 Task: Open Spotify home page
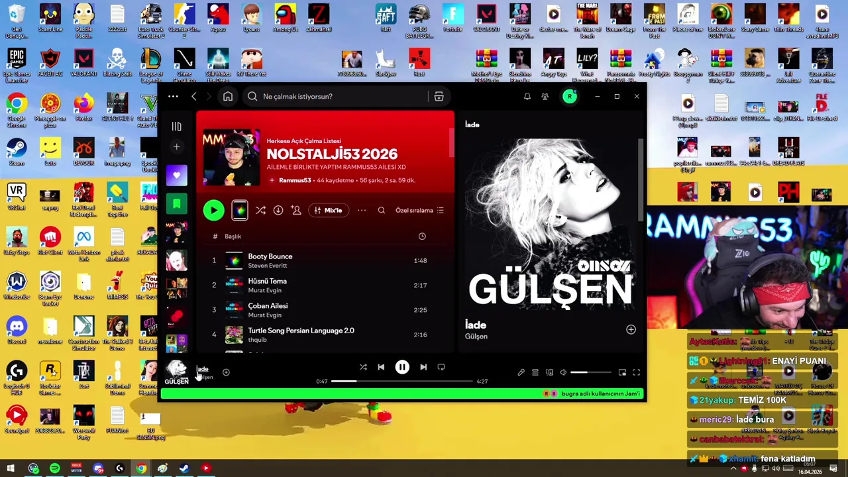pos(228,97)
